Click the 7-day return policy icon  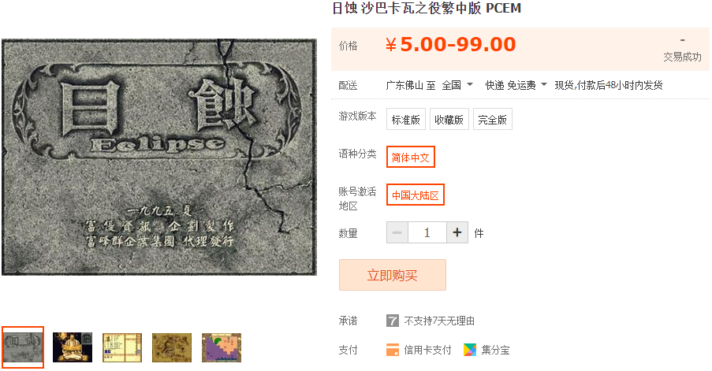click(393, 321)
